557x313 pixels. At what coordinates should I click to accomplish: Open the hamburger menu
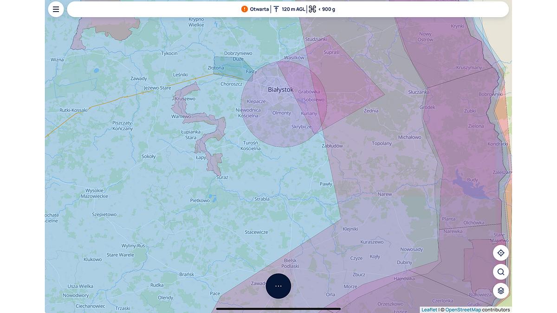tap(56, 9)
